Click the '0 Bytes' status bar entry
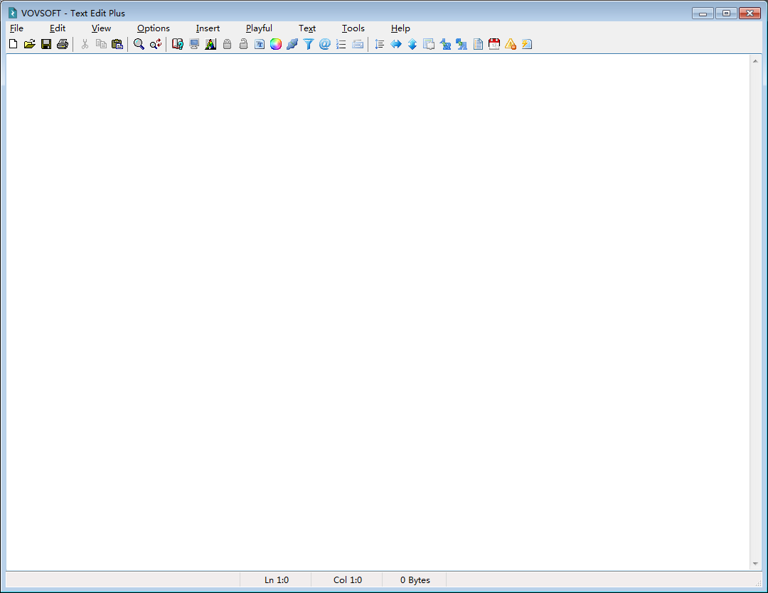The height and width of the screenshot is (593, 768). coord(415,580)
